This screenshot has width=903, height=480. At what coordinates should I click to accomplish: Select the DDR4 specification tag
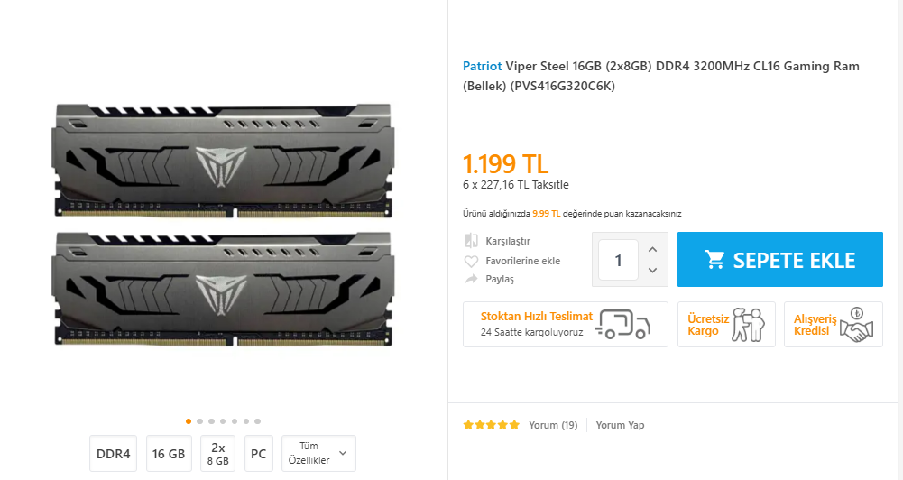(x=114, y=454)
